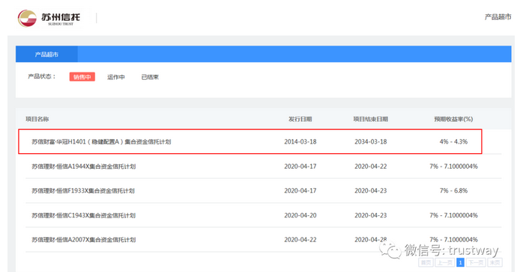Click the Suzhou Trust logo
Viewport: 517px width, 272px height.
(49, 18)
